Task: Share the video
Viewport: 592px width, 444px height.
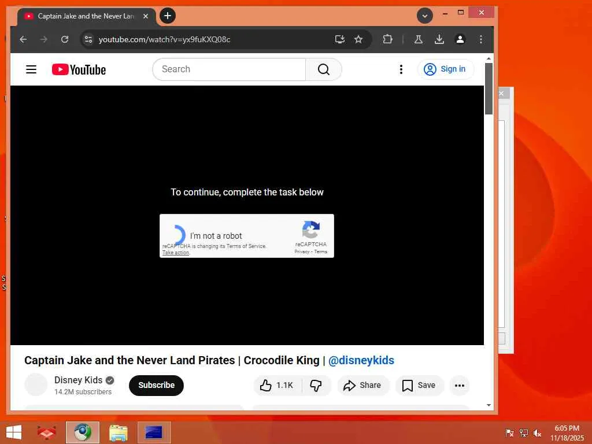Action: (362, 385)
